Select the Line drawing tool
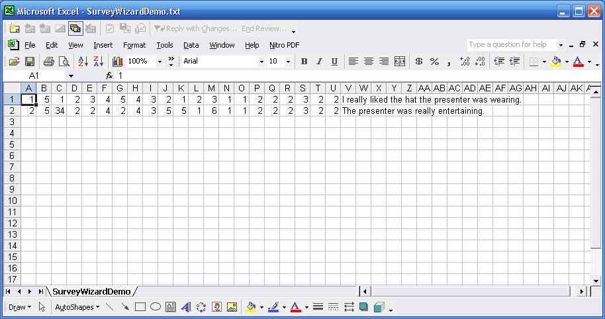The height and width of the screenshot is (319, 605). coord(110,307)
